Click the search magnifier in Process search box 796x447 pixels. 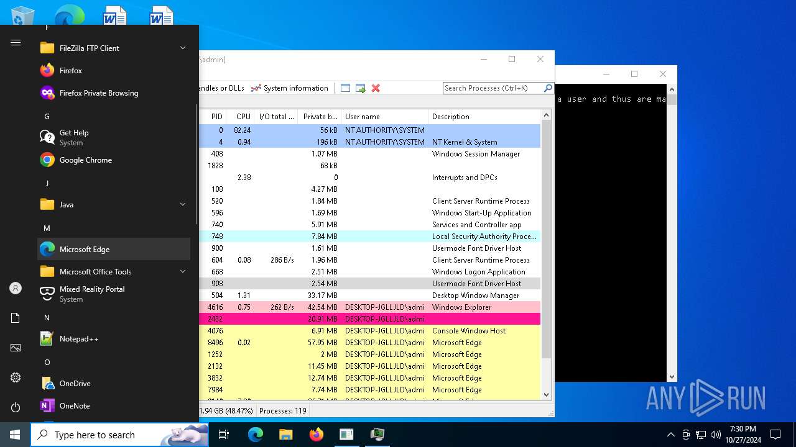(548, 88)
